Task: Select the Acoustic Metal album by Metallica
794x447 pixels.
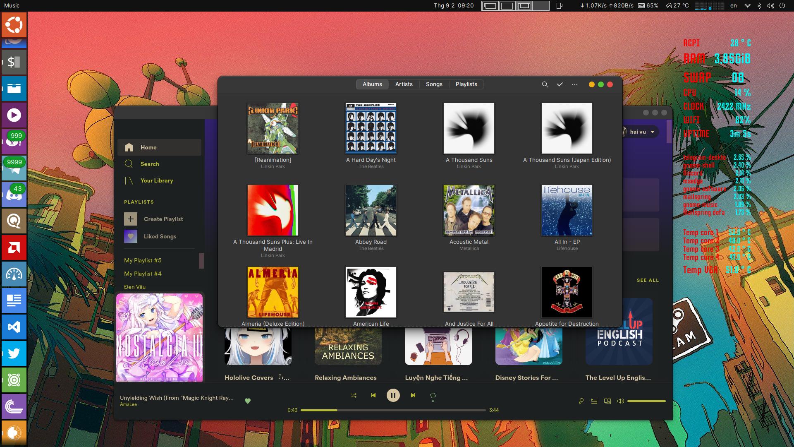Action: (x=469, y=210)
